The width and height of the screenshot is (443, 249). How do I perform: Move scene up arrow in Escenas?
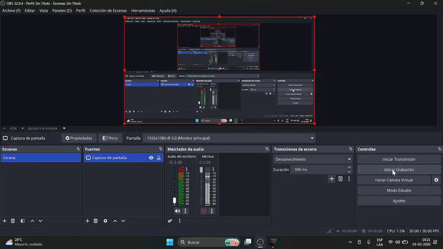tap(32, 221)
